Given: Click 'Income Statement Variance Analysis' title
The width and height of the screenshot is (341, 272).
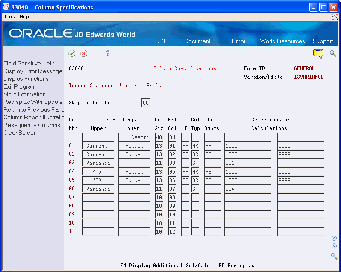Looking at the screenshot, I should 120,86.
